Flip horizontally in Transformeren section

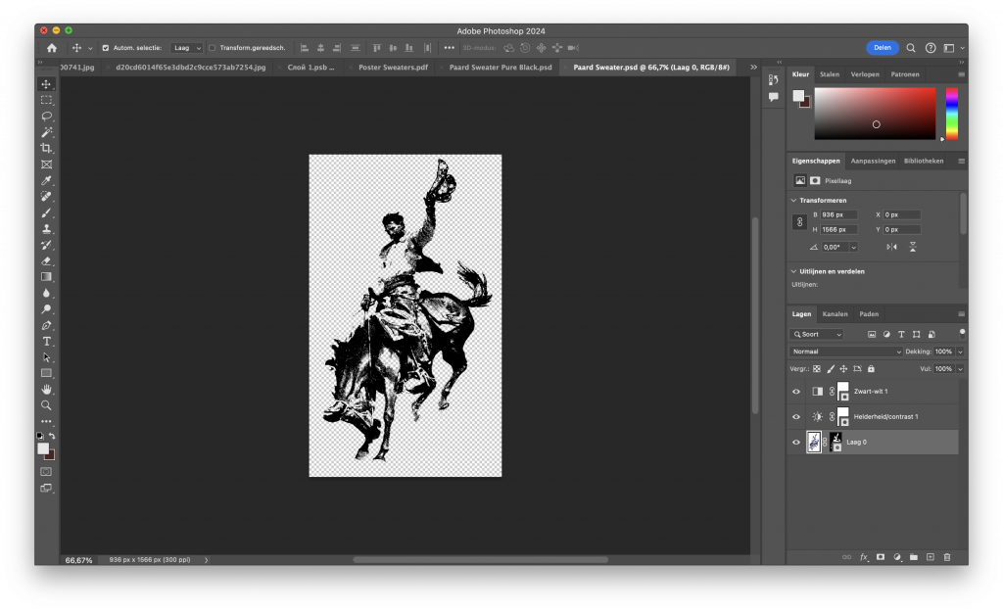[891, 247]
